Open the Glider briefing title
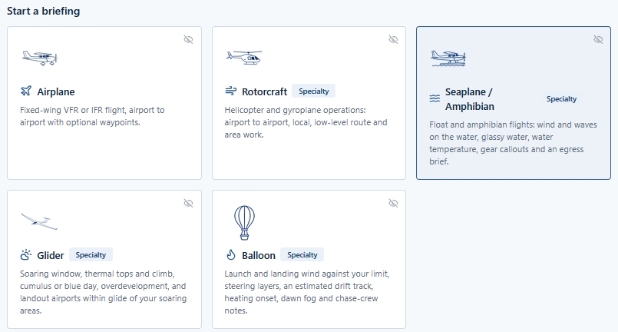The height and width of the screenshot is (332, 618). 51,255
